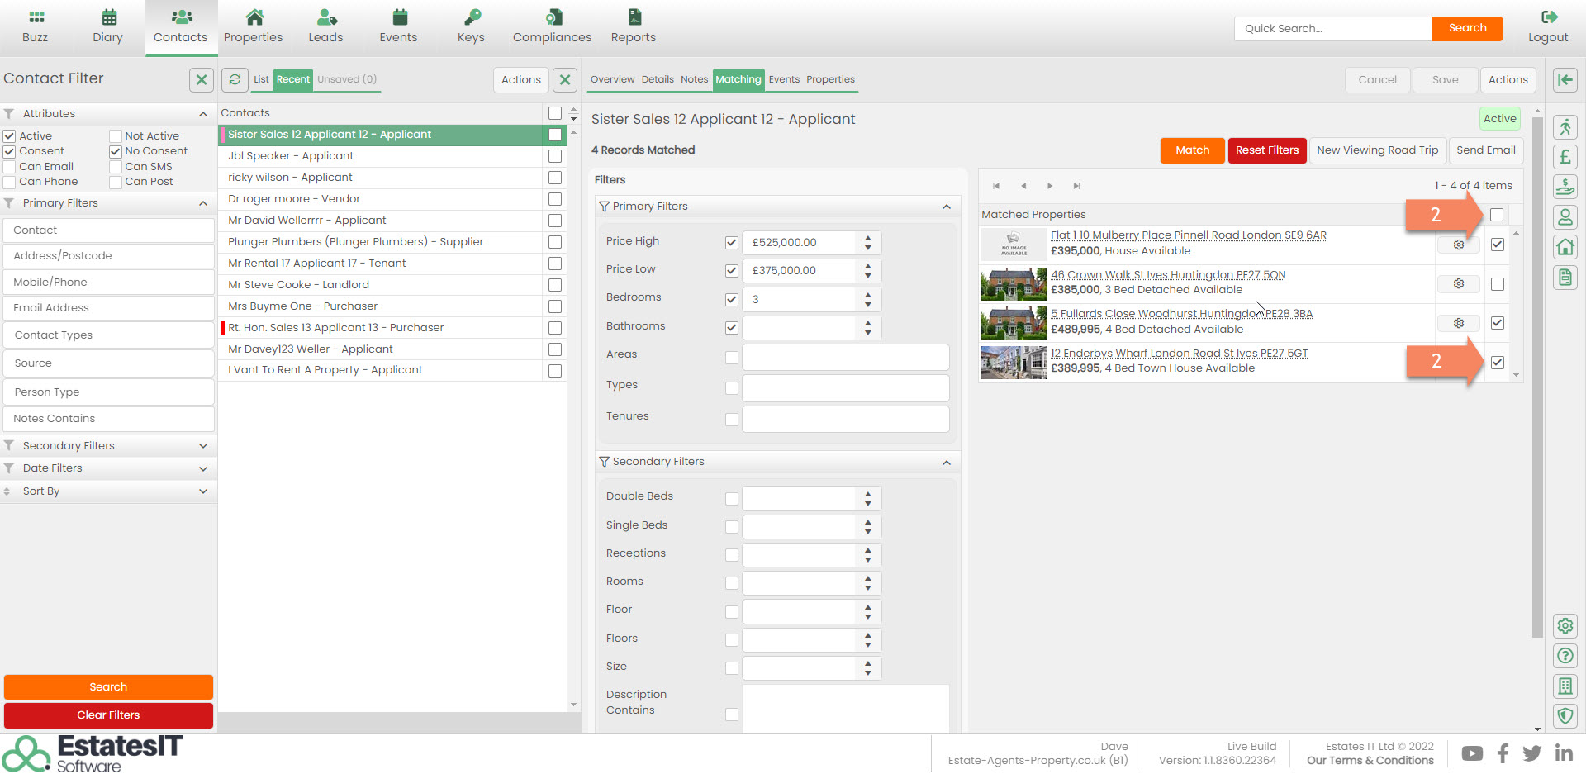Switch to the Notes tab

[x=694, y=79]
